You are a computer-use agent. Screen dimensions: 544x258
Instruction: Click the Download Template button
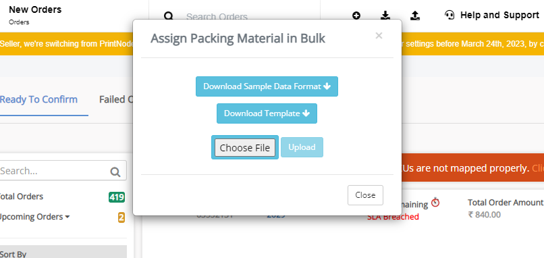[x=267, y=113]
